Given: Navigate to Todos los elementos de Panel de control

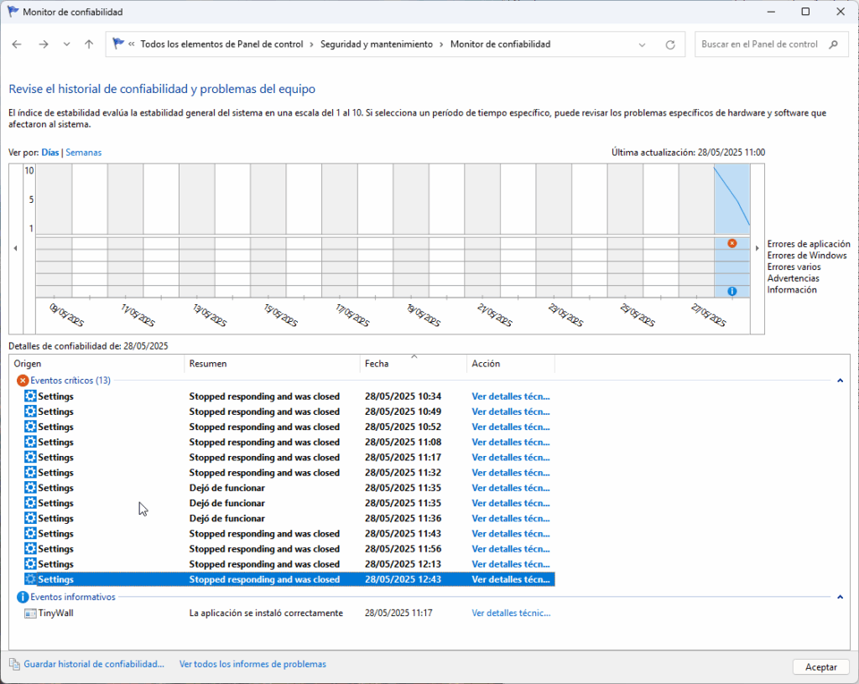Looking at the screenshot, I should (x=221, y=44).
